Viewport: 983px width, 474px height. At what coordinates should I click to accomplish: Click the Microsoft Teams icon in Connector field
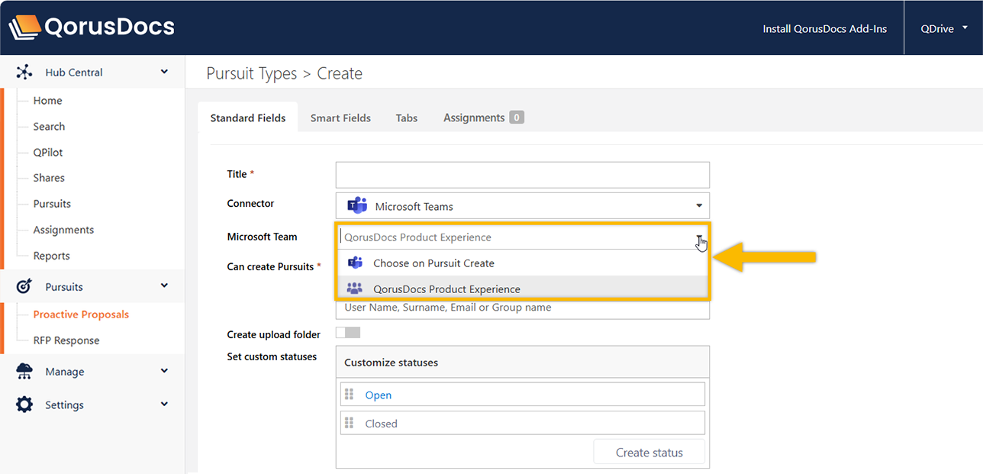coord(356,206)
